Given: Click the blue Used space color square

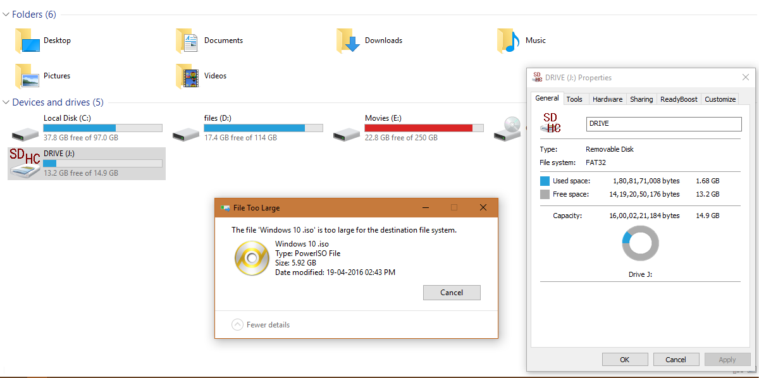Looking at the screenshot, I should 545,181.
